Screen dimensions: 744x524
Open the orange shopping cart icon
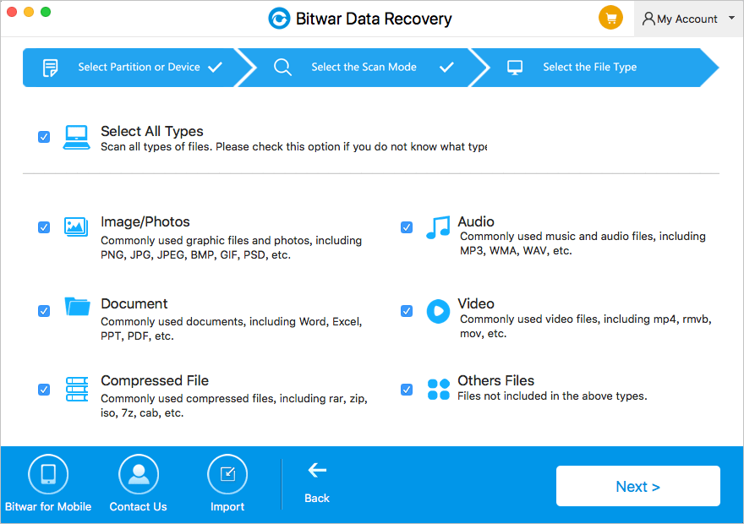coord(610,18)
